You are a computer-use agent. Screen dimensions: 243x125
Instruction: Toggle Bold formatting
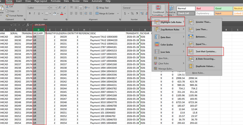(x=30, y=13)
